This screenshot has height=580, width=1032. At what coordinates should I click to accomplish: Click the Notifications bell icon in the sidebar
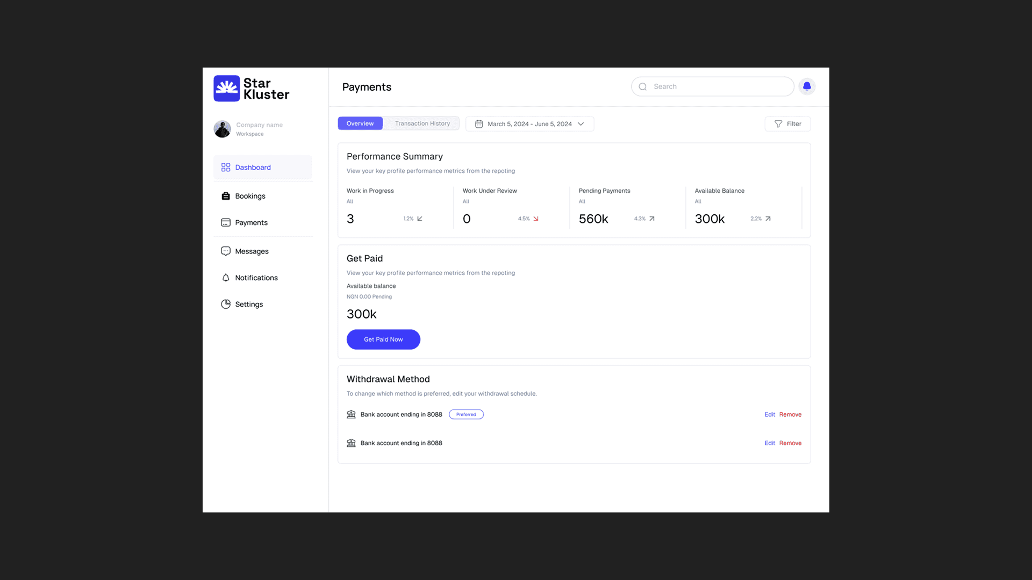226,278
